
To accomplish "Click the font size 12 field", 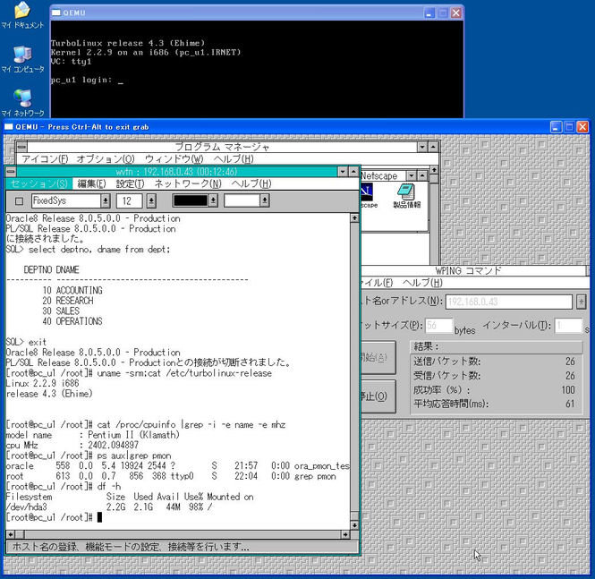I will point(130,200).
